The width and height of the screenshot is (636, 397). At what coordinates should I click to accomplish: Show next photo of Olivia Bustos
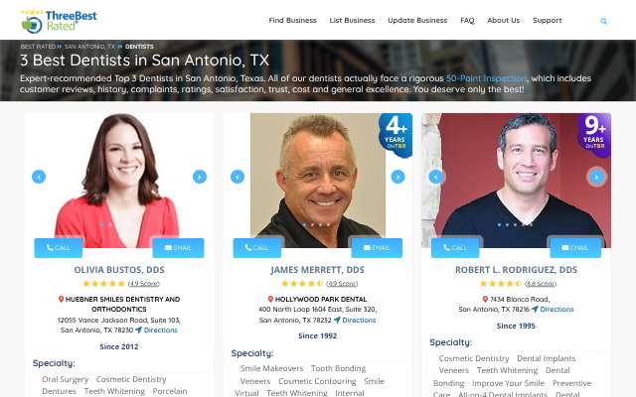click(x=200, y=177)
